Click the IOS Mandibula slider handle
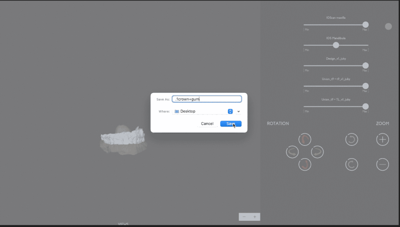 click(x=336, y=45)
